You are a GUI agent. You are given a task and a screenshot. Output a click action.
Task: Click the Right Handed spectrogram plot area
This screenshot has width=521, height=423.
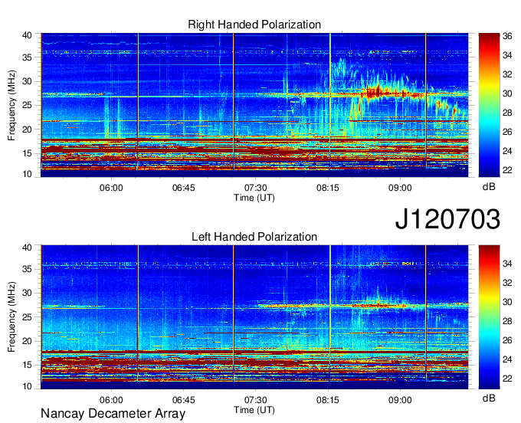coord(254,105)
